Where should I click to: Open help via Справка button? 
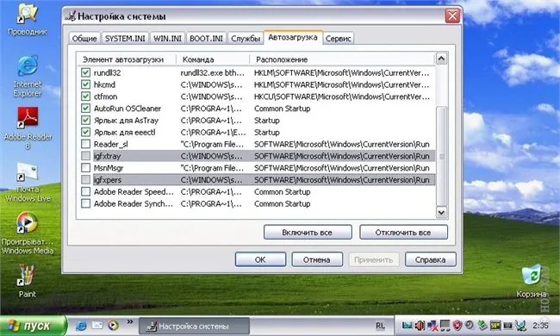pos(431,259)
